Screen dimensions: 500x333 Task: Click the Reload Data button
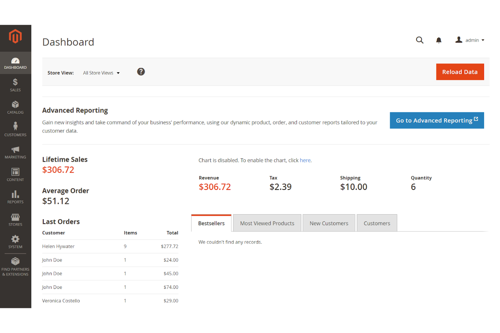[x=460, y=72]
